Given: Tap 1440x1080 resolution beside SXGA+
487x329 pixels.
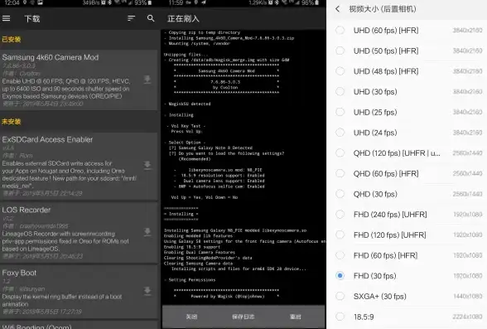Looking at the screenshot, I should [x=467, y=297].
